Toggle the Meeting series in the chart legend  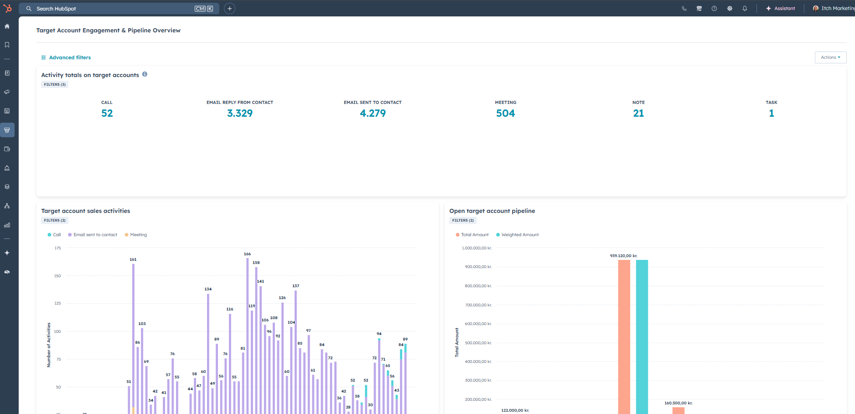point(135,234)
